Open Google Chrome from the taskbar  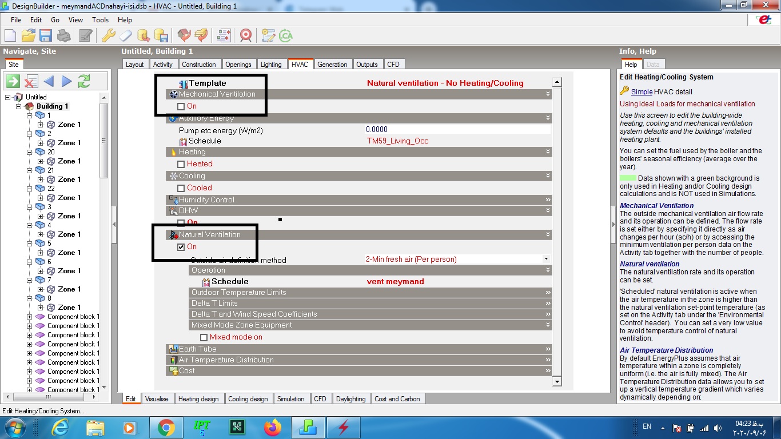[166, 427]
